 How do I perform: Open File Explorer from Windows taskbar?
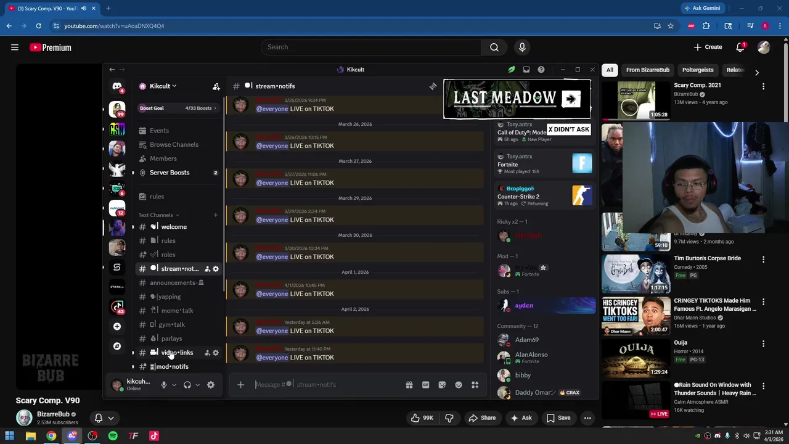click(x=31, y=436)
